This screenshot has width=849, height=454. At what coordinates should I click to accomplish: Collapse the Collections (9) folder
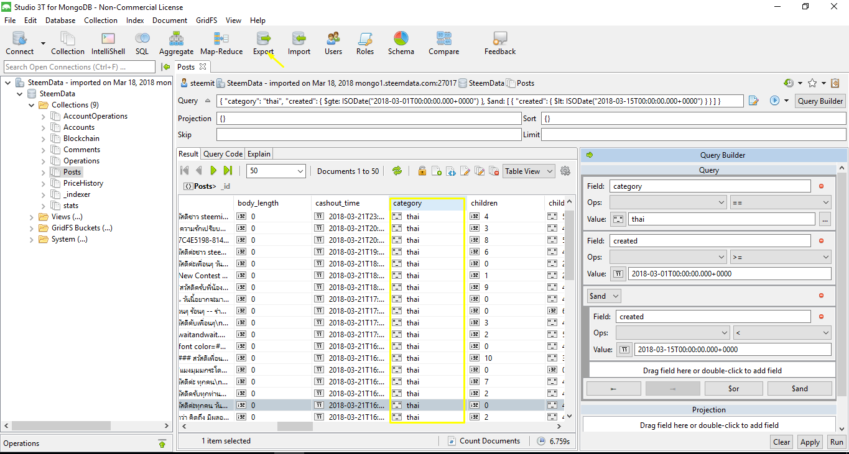[32, 105]
